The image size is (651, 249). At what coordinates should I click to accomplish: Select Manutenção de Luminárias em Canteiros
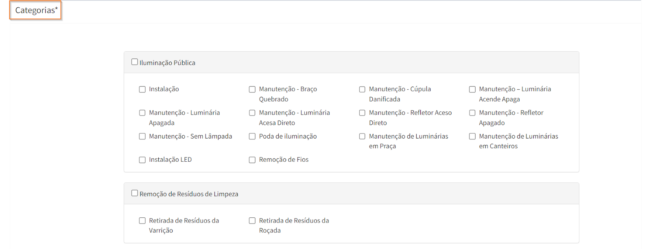coord(472,136)
